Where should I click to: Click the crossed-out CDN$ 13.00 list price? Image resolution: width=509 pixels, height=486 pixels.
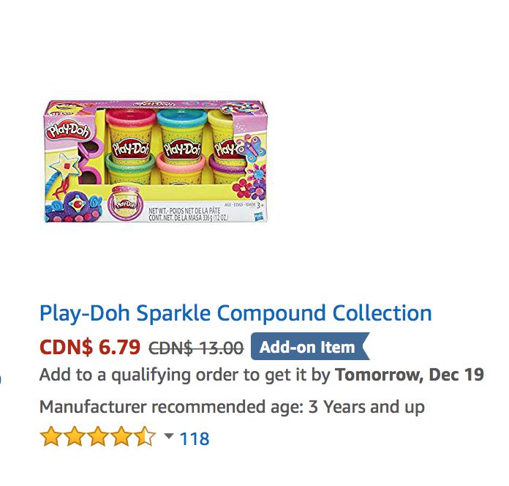196,348
